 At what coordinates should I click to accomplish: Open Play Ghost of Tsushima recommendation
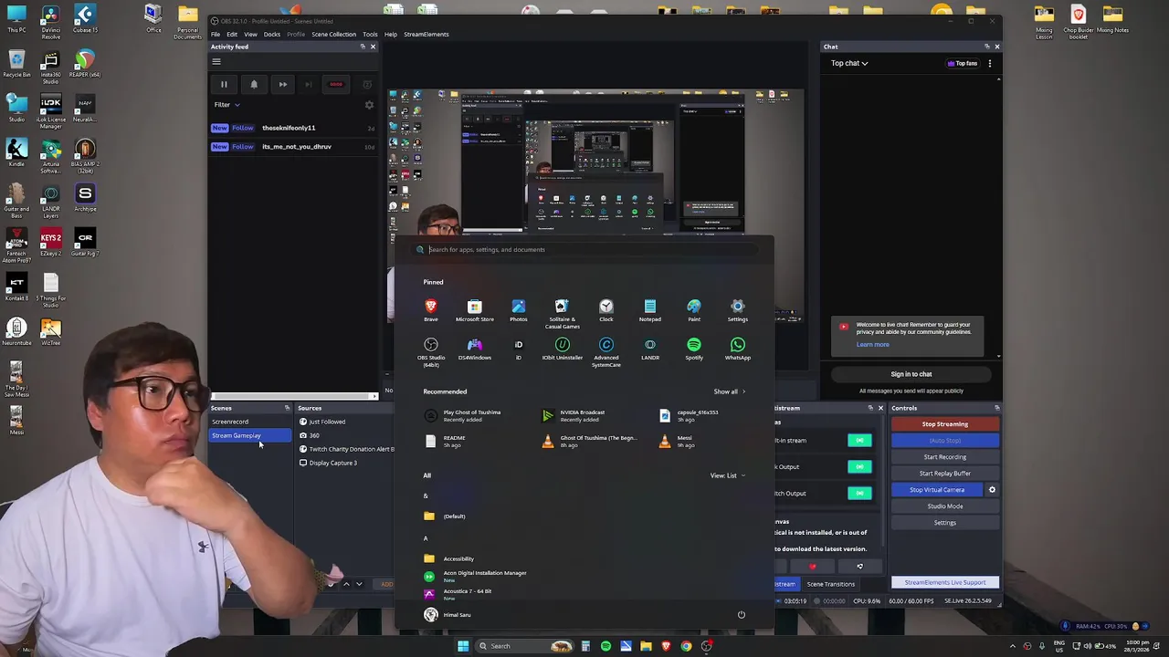[464, 415]
